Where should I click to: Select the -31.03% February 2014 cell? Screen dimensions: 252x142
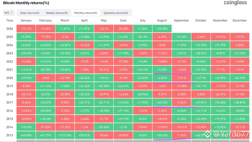[45, 127]
